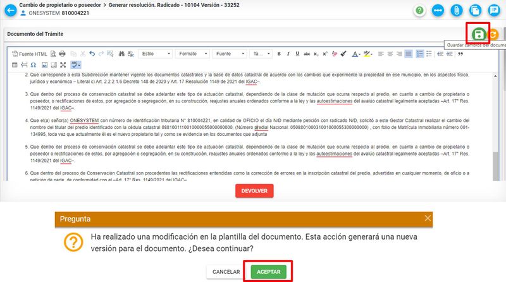The height and width of the screenshot is (282, 506).
Task: Close the Pregunta dialog with X
Action: coord(428,219)
